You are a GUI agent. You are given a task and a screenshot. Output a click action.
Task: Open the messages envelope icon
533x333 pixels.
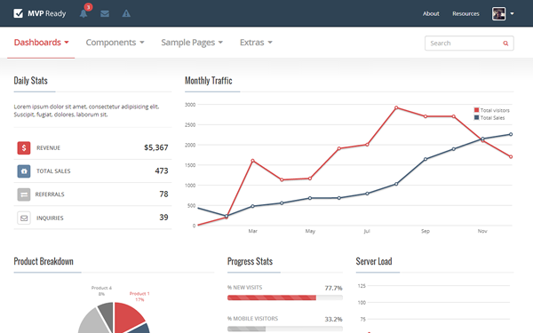105,13
